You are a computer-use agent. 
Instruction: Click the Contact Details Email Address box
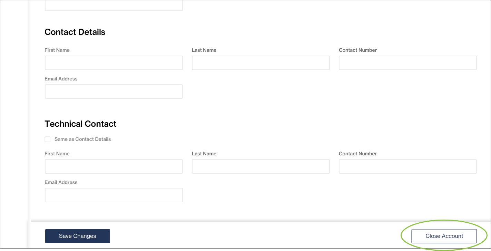[114, 92]
